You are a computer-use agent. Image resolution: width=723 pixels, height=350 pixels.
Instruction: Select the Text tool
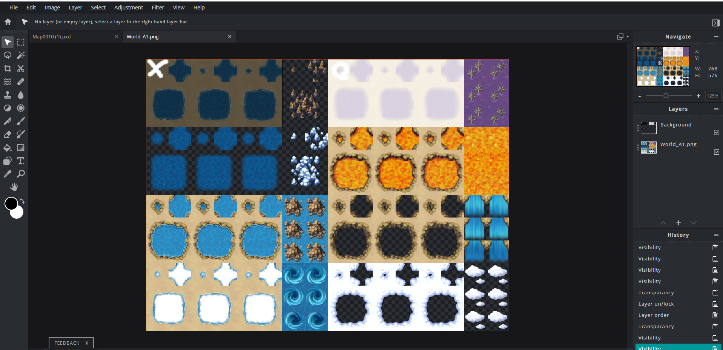point(21,161)
